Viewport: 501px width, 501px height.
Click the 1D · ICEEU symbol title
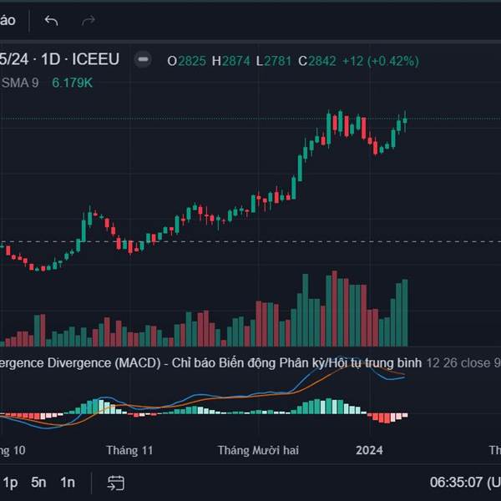80,59
